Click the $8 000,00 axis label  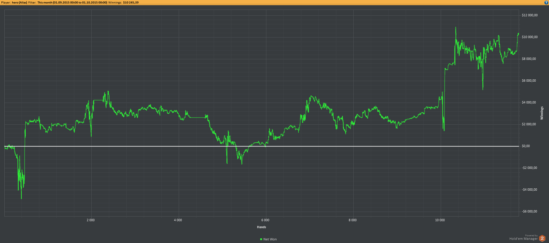(529, 59)
